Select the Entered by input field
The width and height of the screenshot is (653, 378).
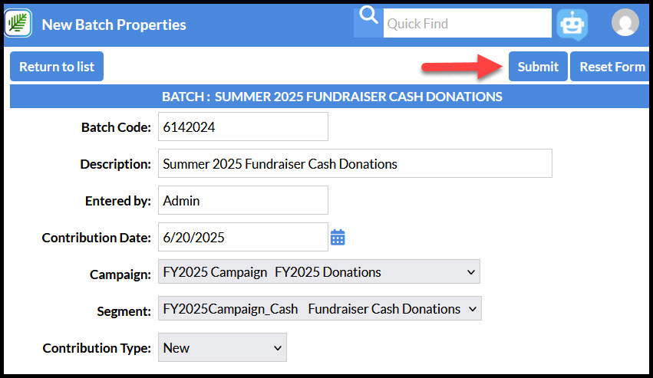pos(243,200)
